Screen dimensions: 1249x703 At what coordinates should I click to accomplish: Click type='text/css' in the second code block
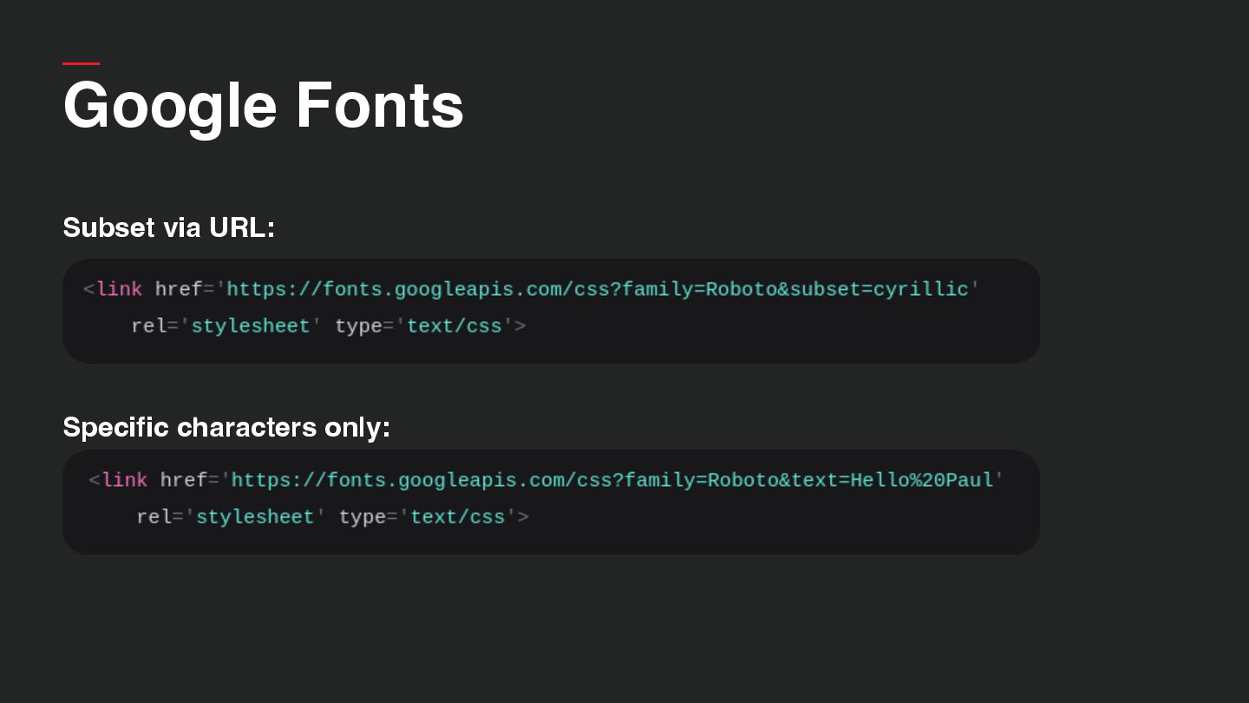click(x=428, y=517)
